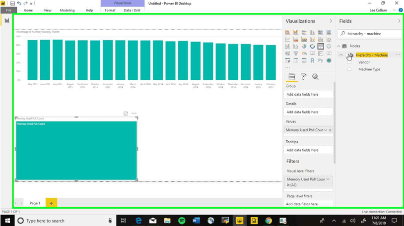
Task: Collapse the Nodes table
Action: pyautogui.click(x=339, y=46)
